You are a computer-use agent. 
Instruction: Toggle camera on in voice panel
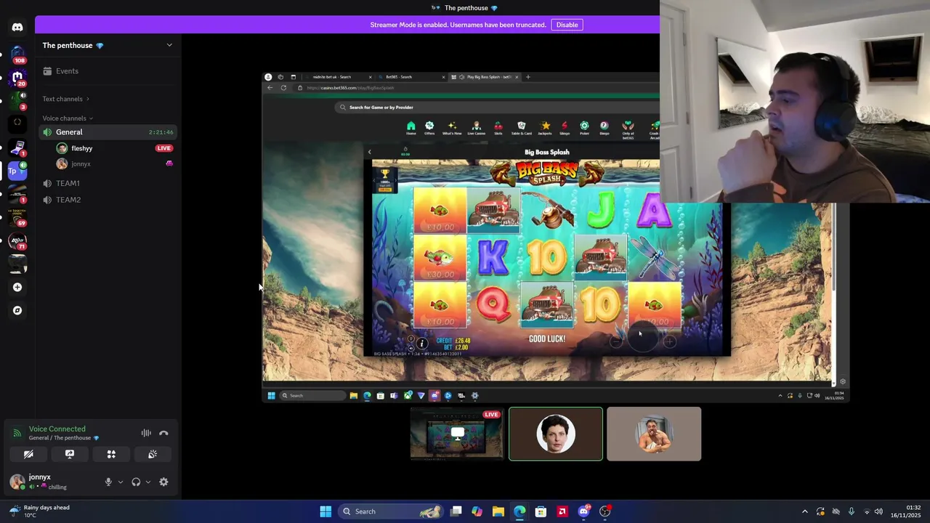pos(28,454)
